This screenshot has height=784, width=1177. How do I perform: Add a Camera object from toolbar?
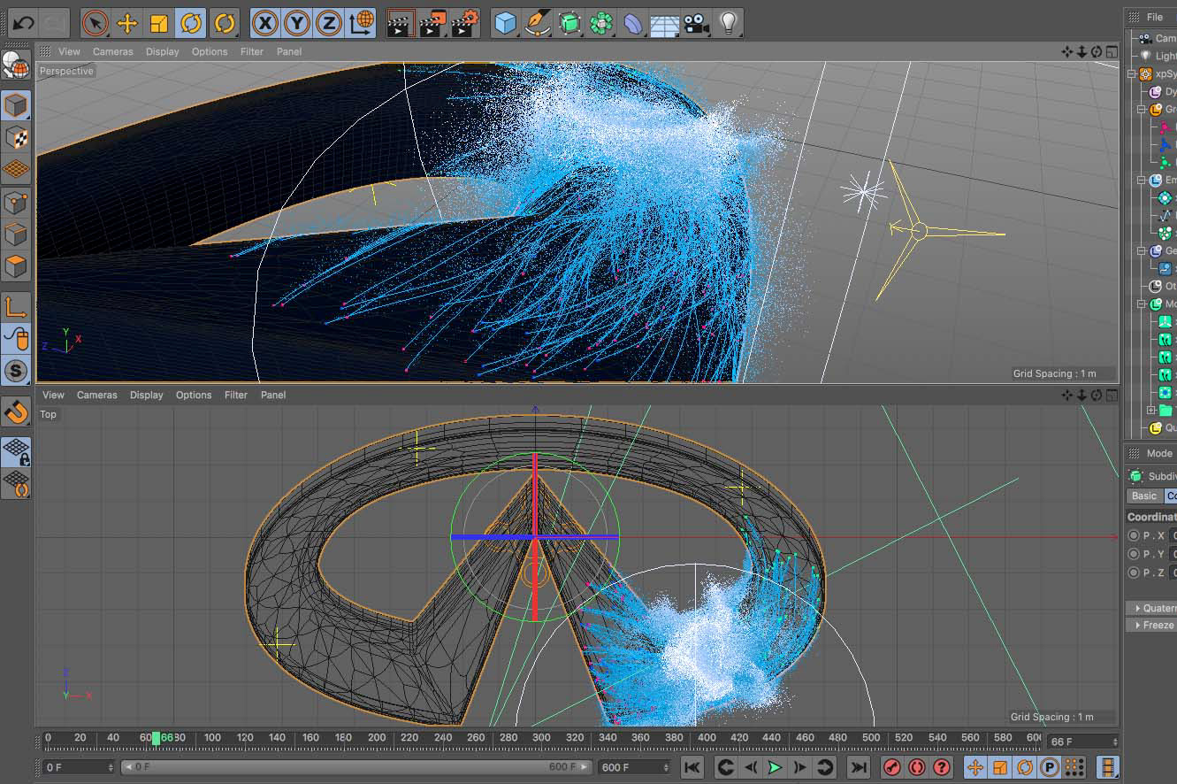coord(696,23)
